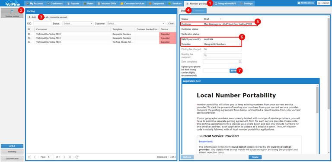This screenshot has width=332, height=162.
Task: Click the Application Text vertical scrollbar
Action: pyautogui.click(x=317, y=100)
